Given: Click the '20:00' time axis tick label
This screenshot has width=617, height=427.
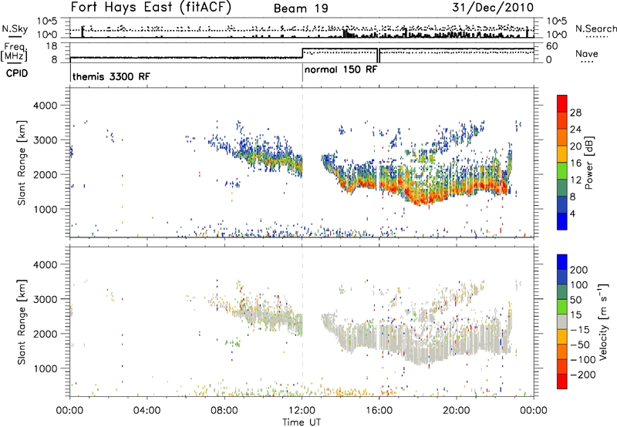Looking at the screenshot, I should (x=457, y=411).
